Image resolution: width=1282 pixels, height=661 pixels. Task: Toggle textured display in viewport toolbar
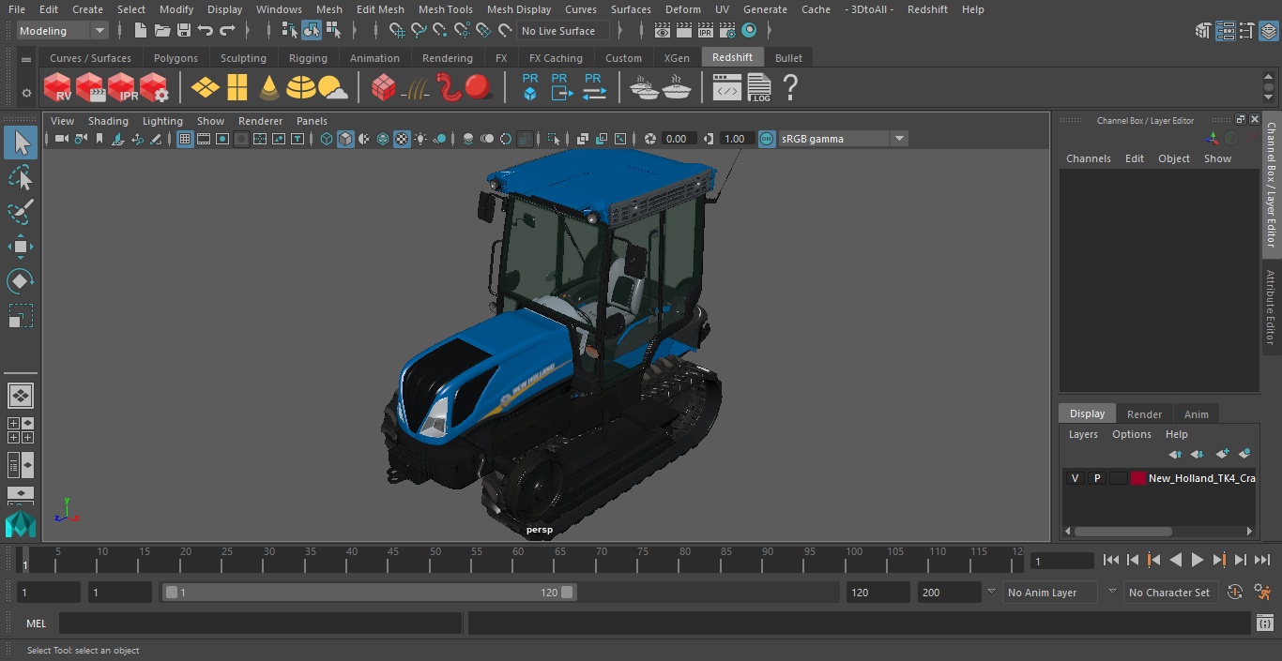[x=402, y=139]
